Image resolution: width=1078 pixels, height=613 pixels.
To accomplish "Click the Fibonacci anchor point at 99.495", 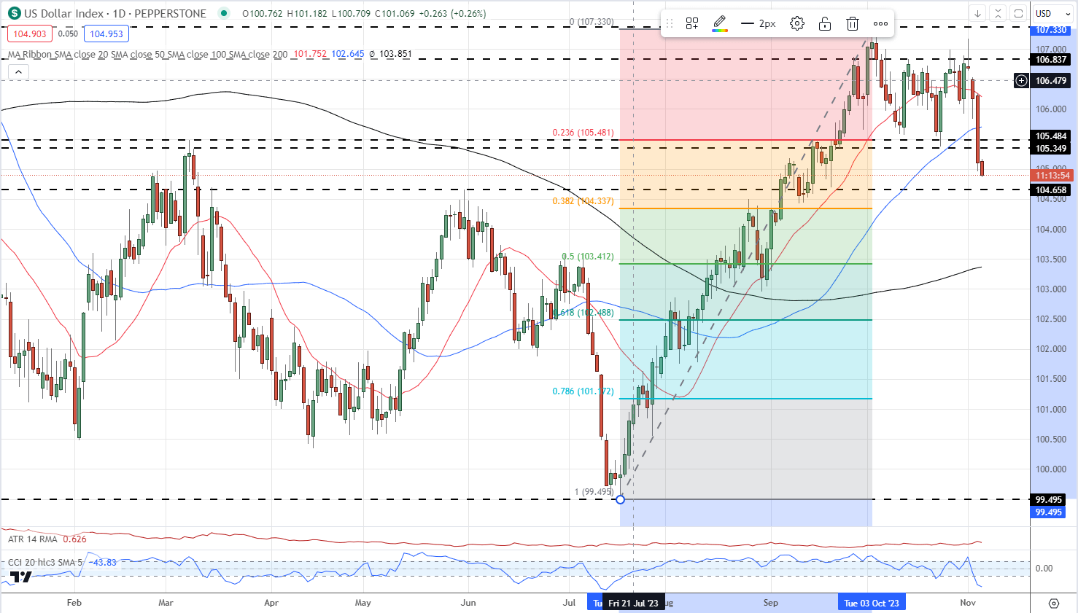I will [x=620, y=499].
